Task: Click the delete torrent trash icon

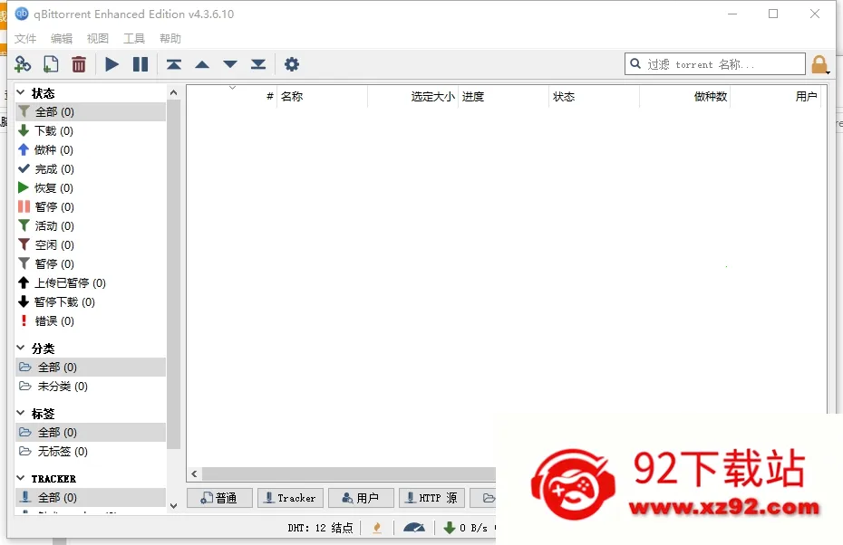Action: point(79,64)
